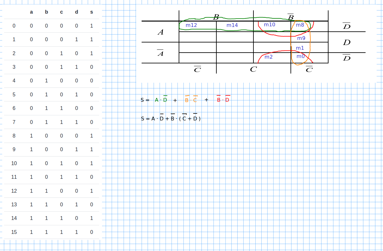This screenshot has width=383, height=251.
Task: Click the barred B column header of Karnaugh map
Action: tap(290, 17)
